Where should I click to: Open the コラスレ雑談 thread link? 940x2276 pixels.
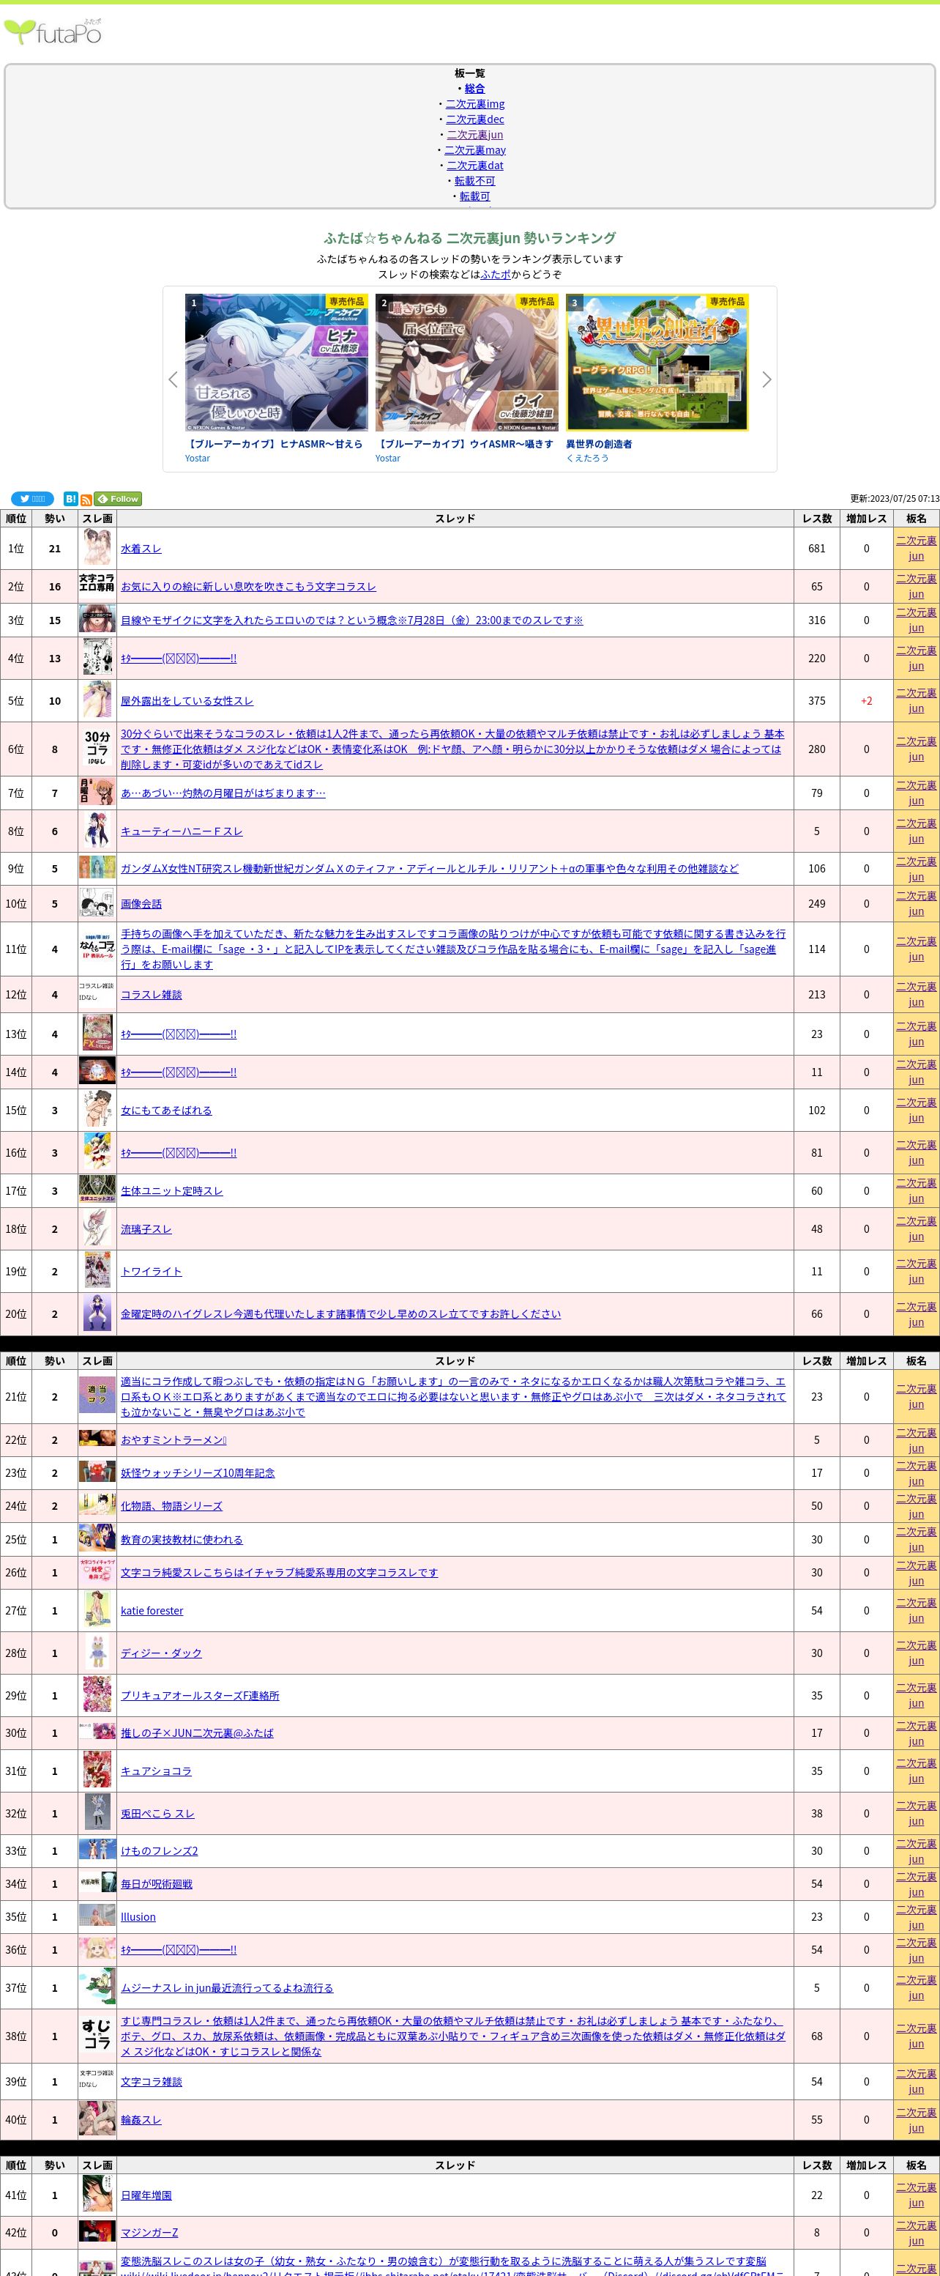point(151,995)
